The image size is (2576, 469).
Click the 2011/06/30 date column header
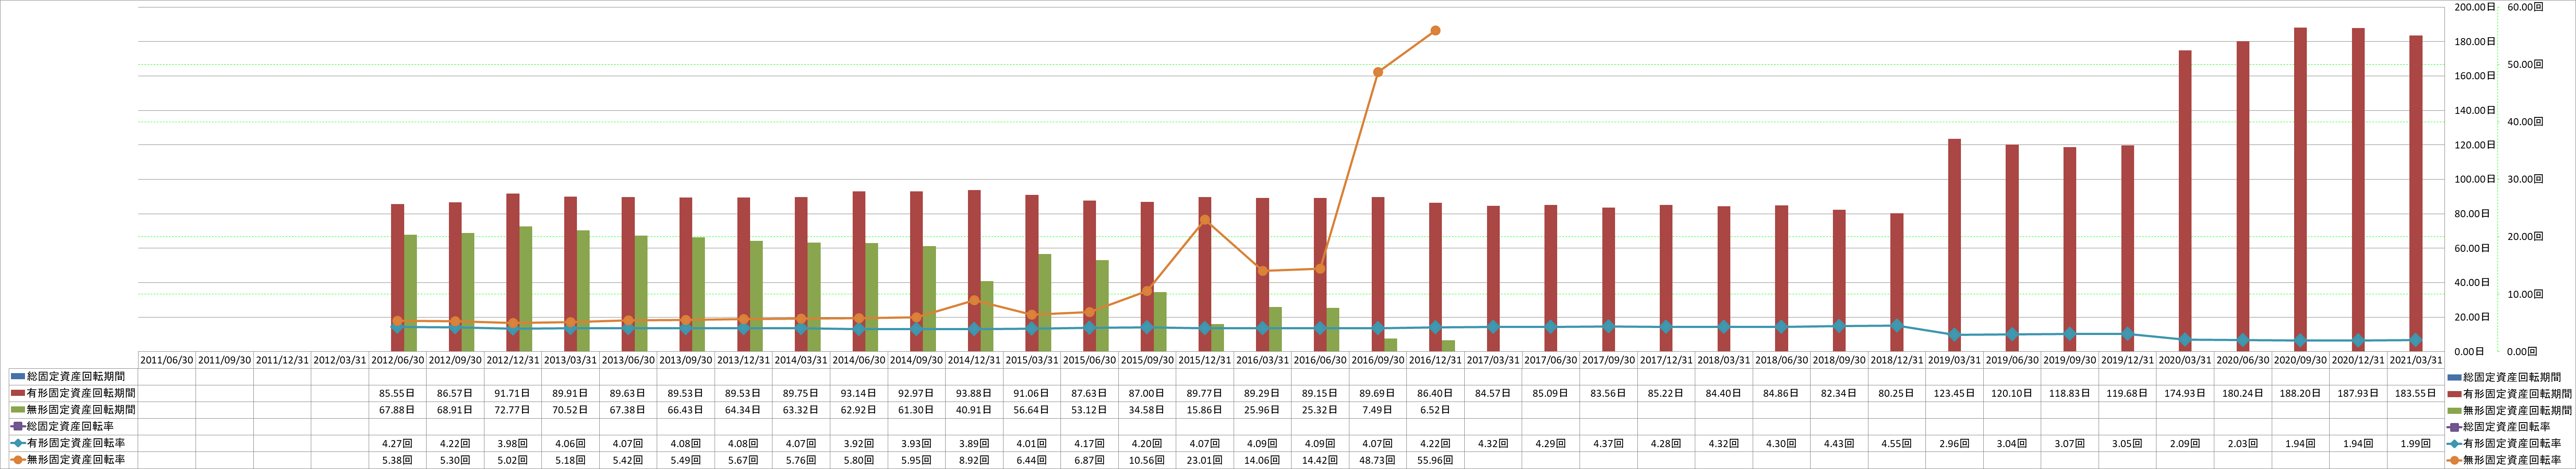tap(167, 360)
